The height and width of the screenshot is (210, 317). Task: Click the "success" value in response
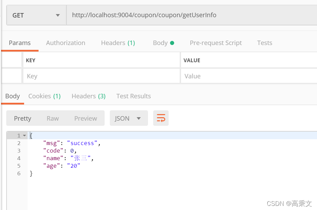[82, 143]
